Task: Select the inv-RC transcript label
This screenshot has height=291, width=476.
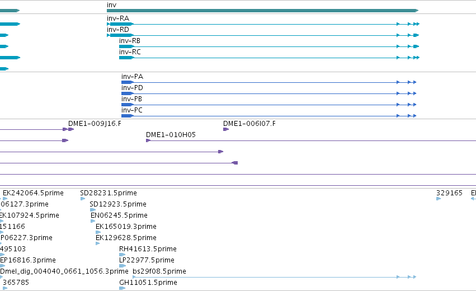Action: tap(130, 52)
